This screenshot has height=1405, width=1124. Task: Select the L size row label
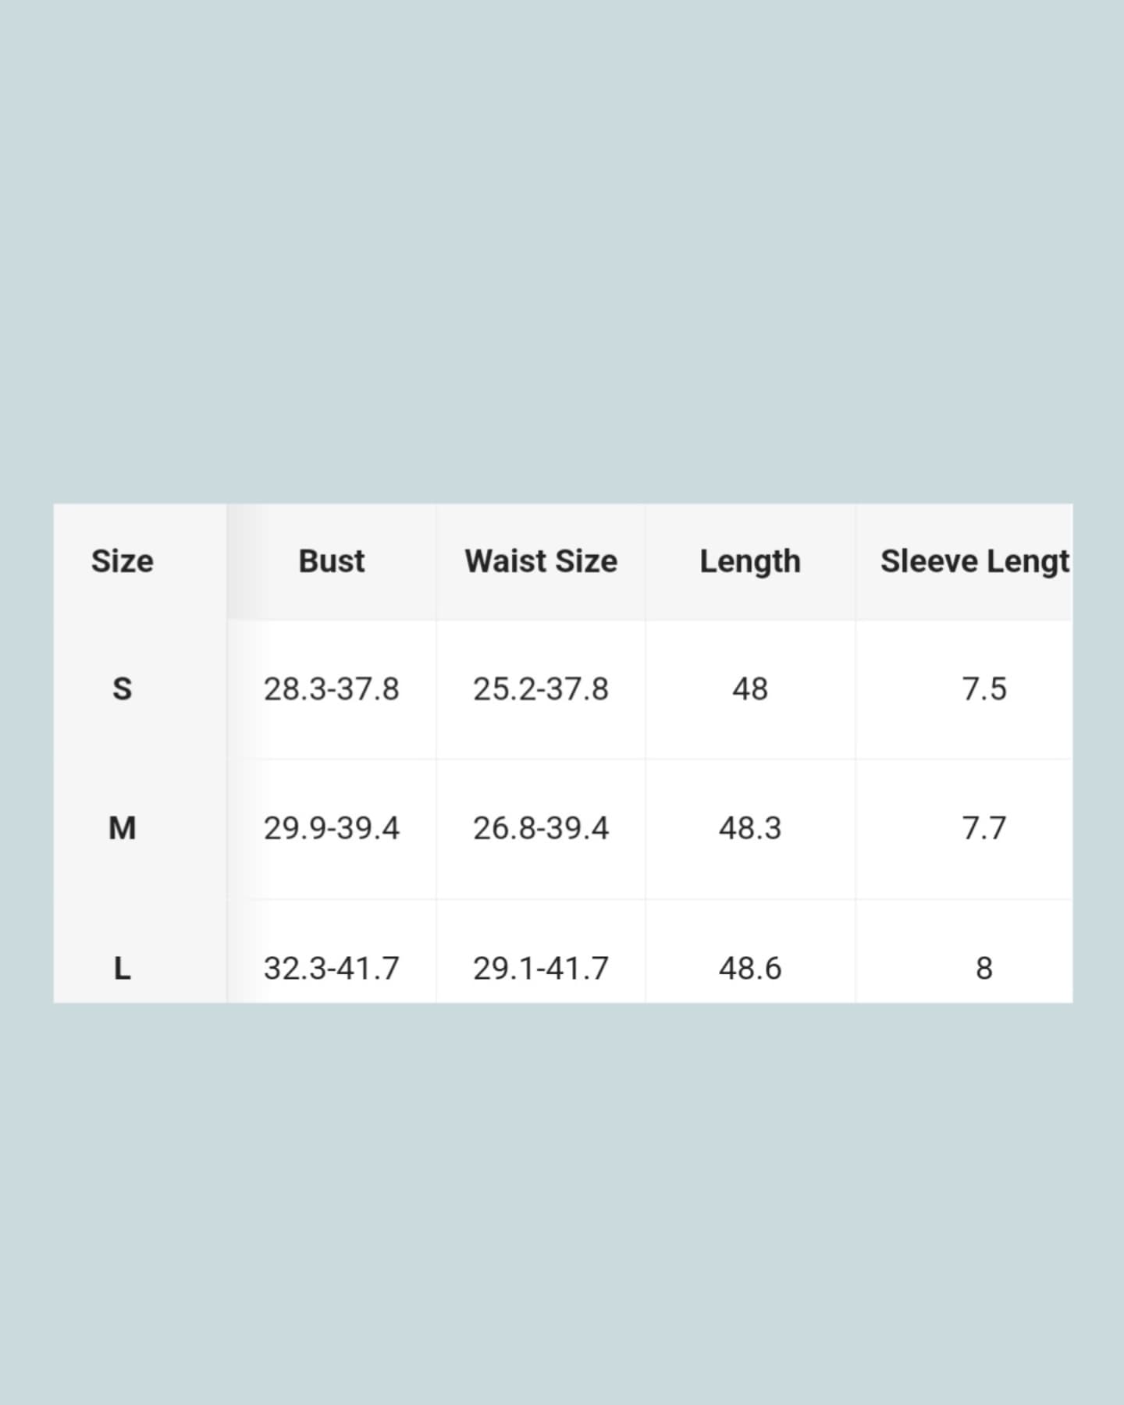(x=123, y=969)
